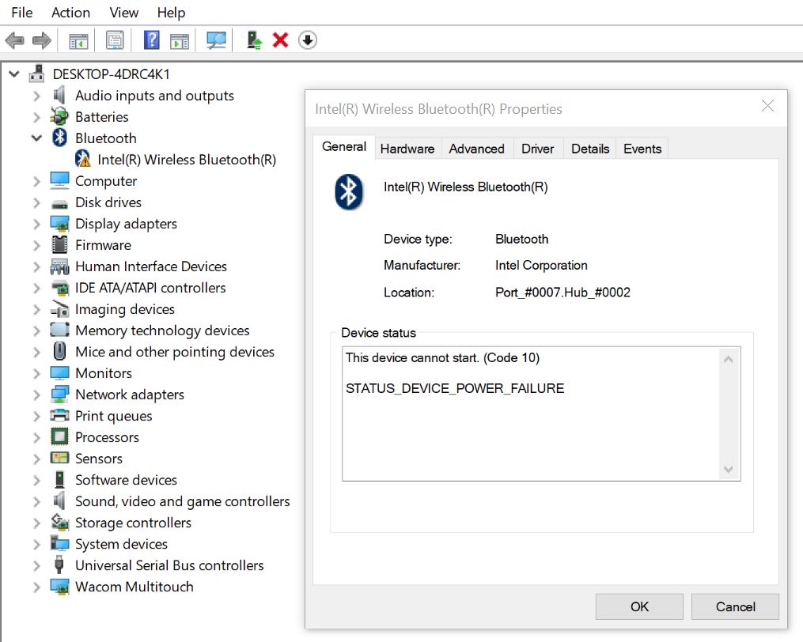Click the 'Intel Corporation' manufacturer value

point(541,265)
